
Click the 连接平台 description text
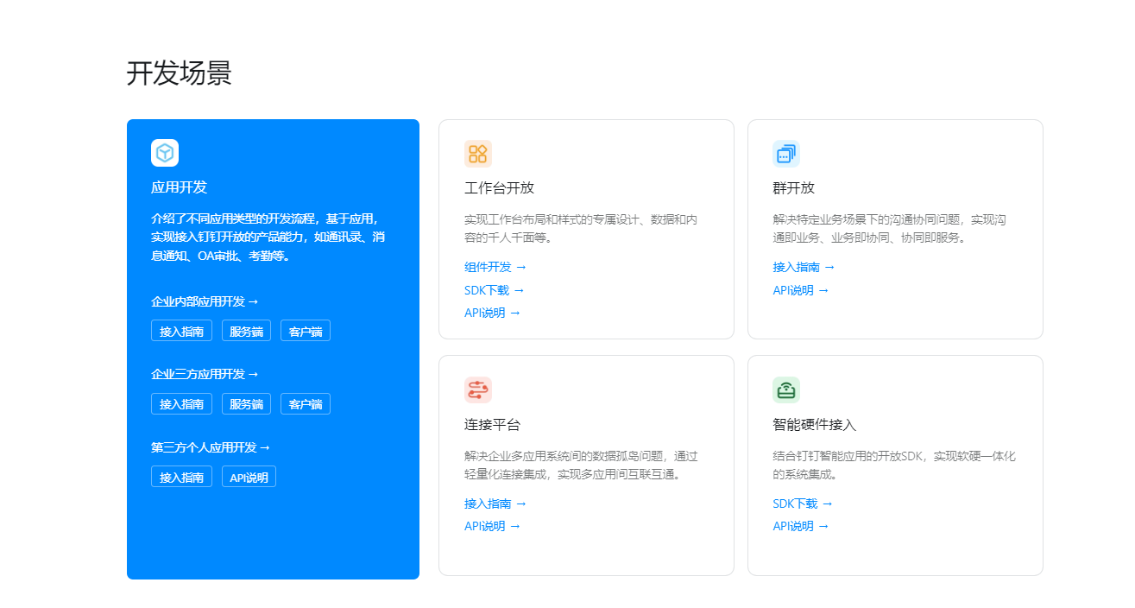[581, 465]
